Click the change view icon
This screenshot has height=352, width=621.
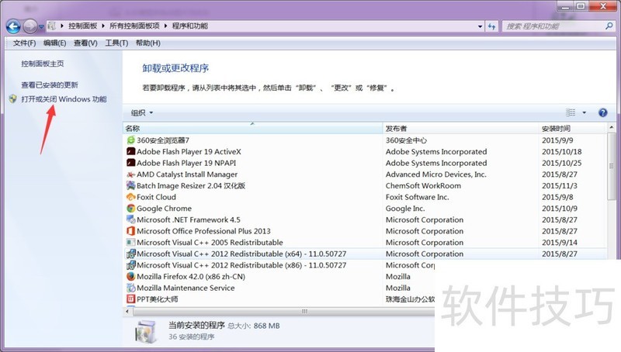571,112
